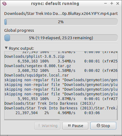Click the Global progress bar showing 5%

[61, 38]
